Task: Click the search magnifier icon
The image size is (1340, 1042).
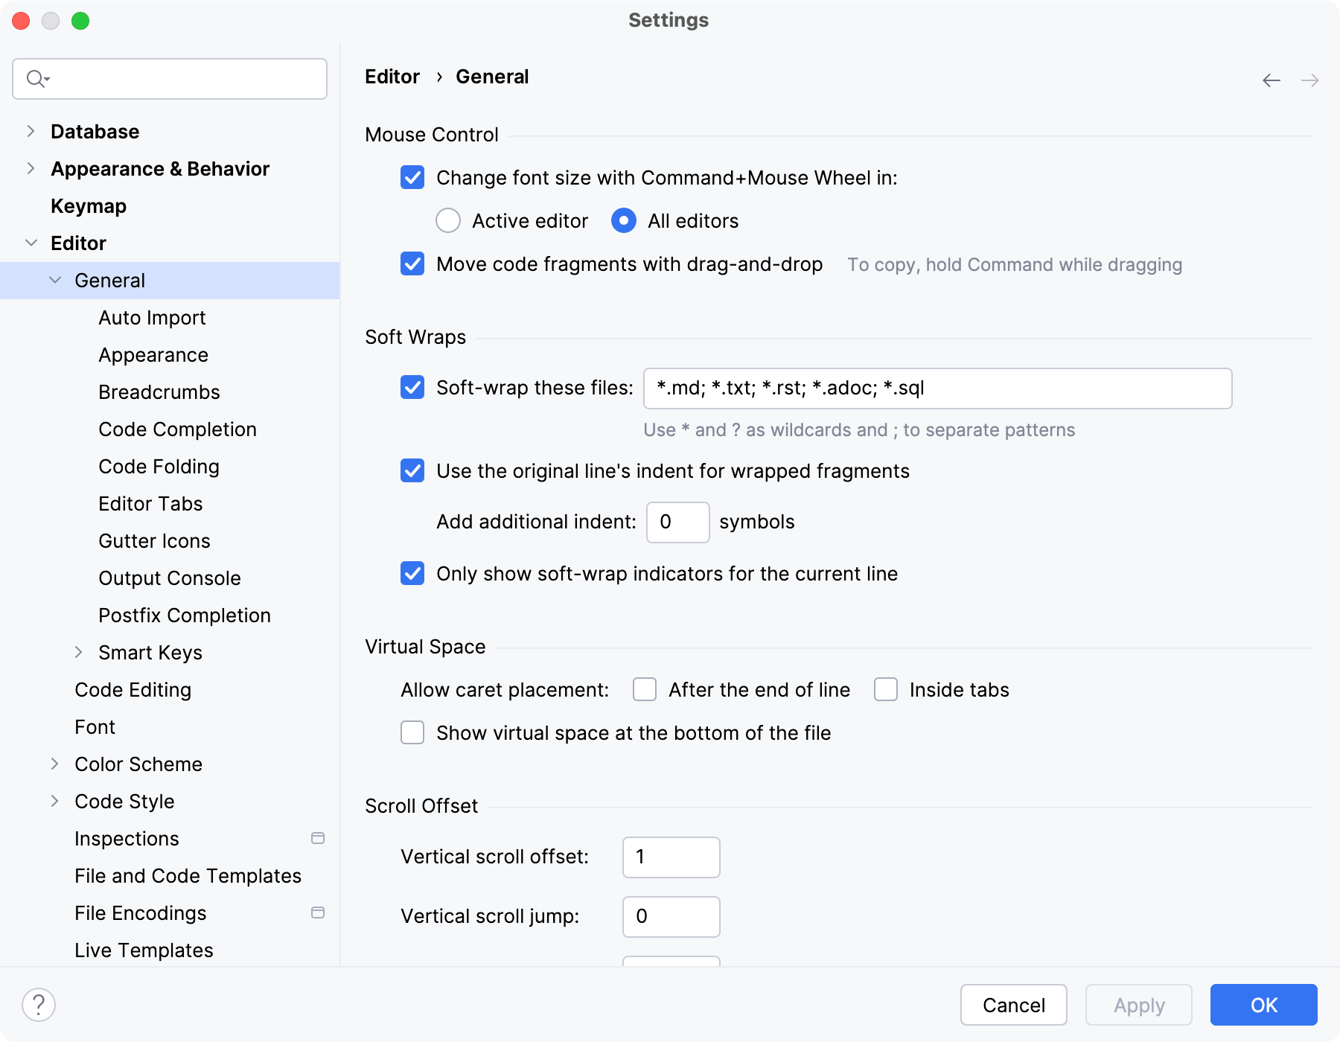Action: point(36,78)
